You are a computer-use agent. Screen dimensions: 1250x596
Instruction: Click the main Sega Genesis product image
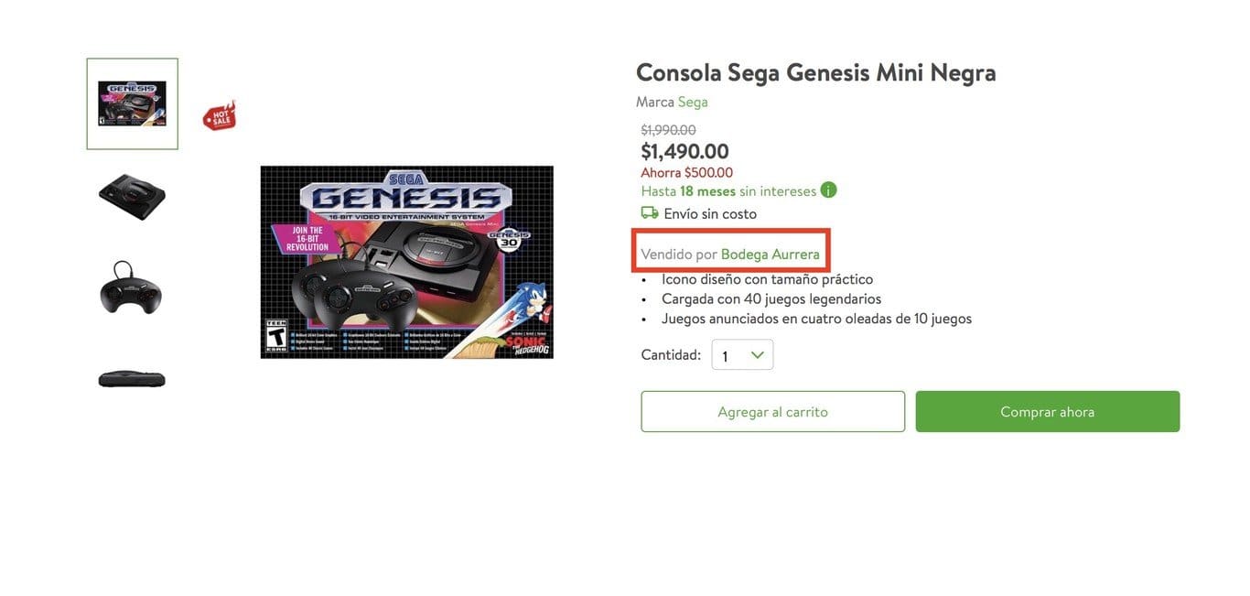click(x=406, y=262)
